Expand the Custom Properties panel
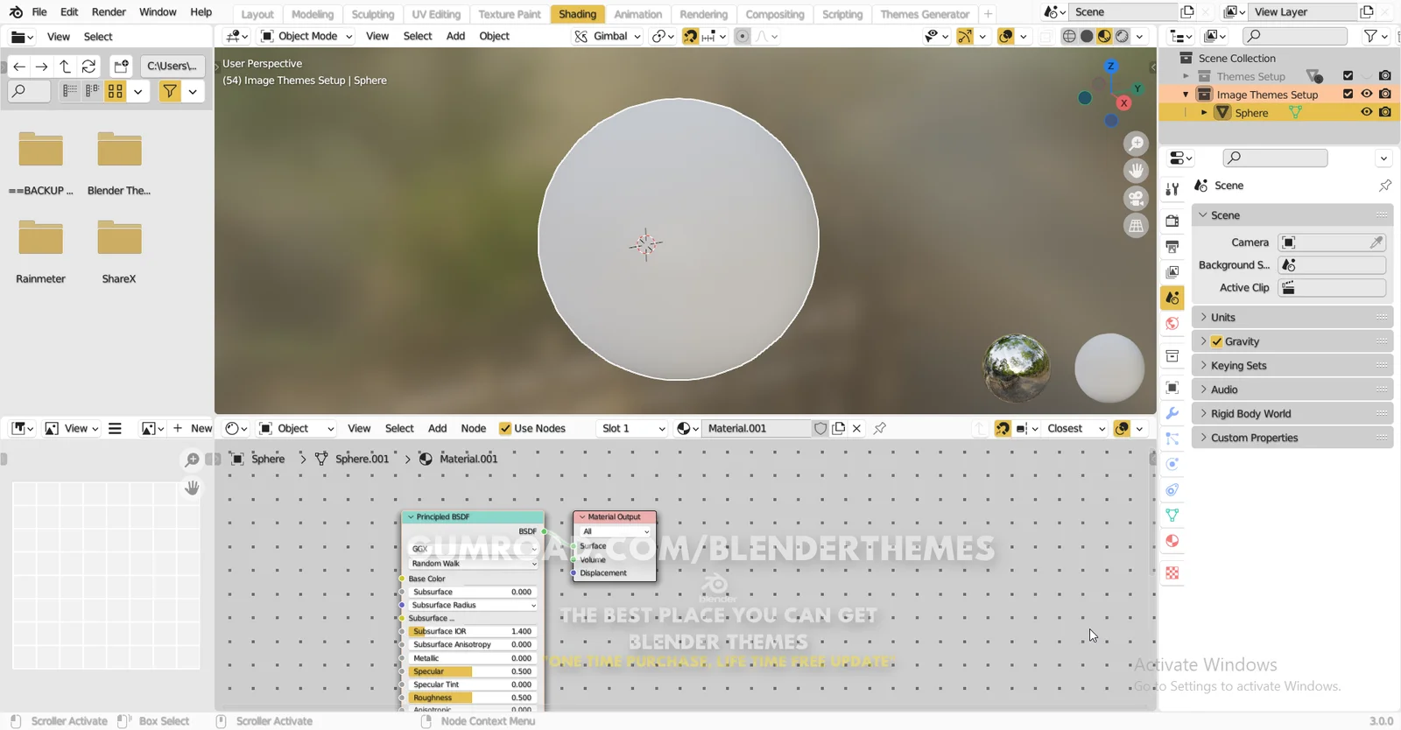This screenshot has height=730, width=1401. coord(1292,438)
